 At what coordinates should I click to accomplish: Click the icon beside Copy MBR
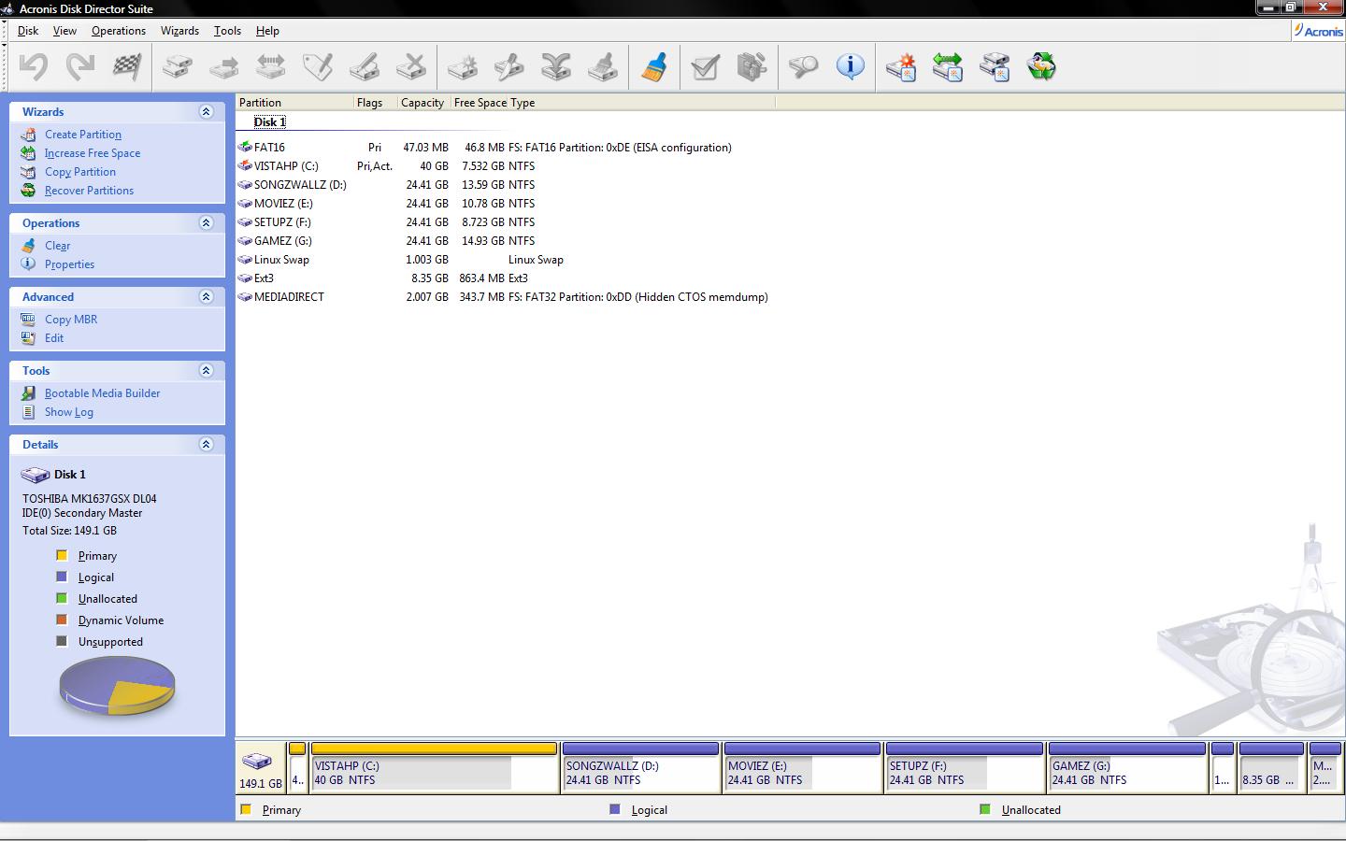coord(29,320)
